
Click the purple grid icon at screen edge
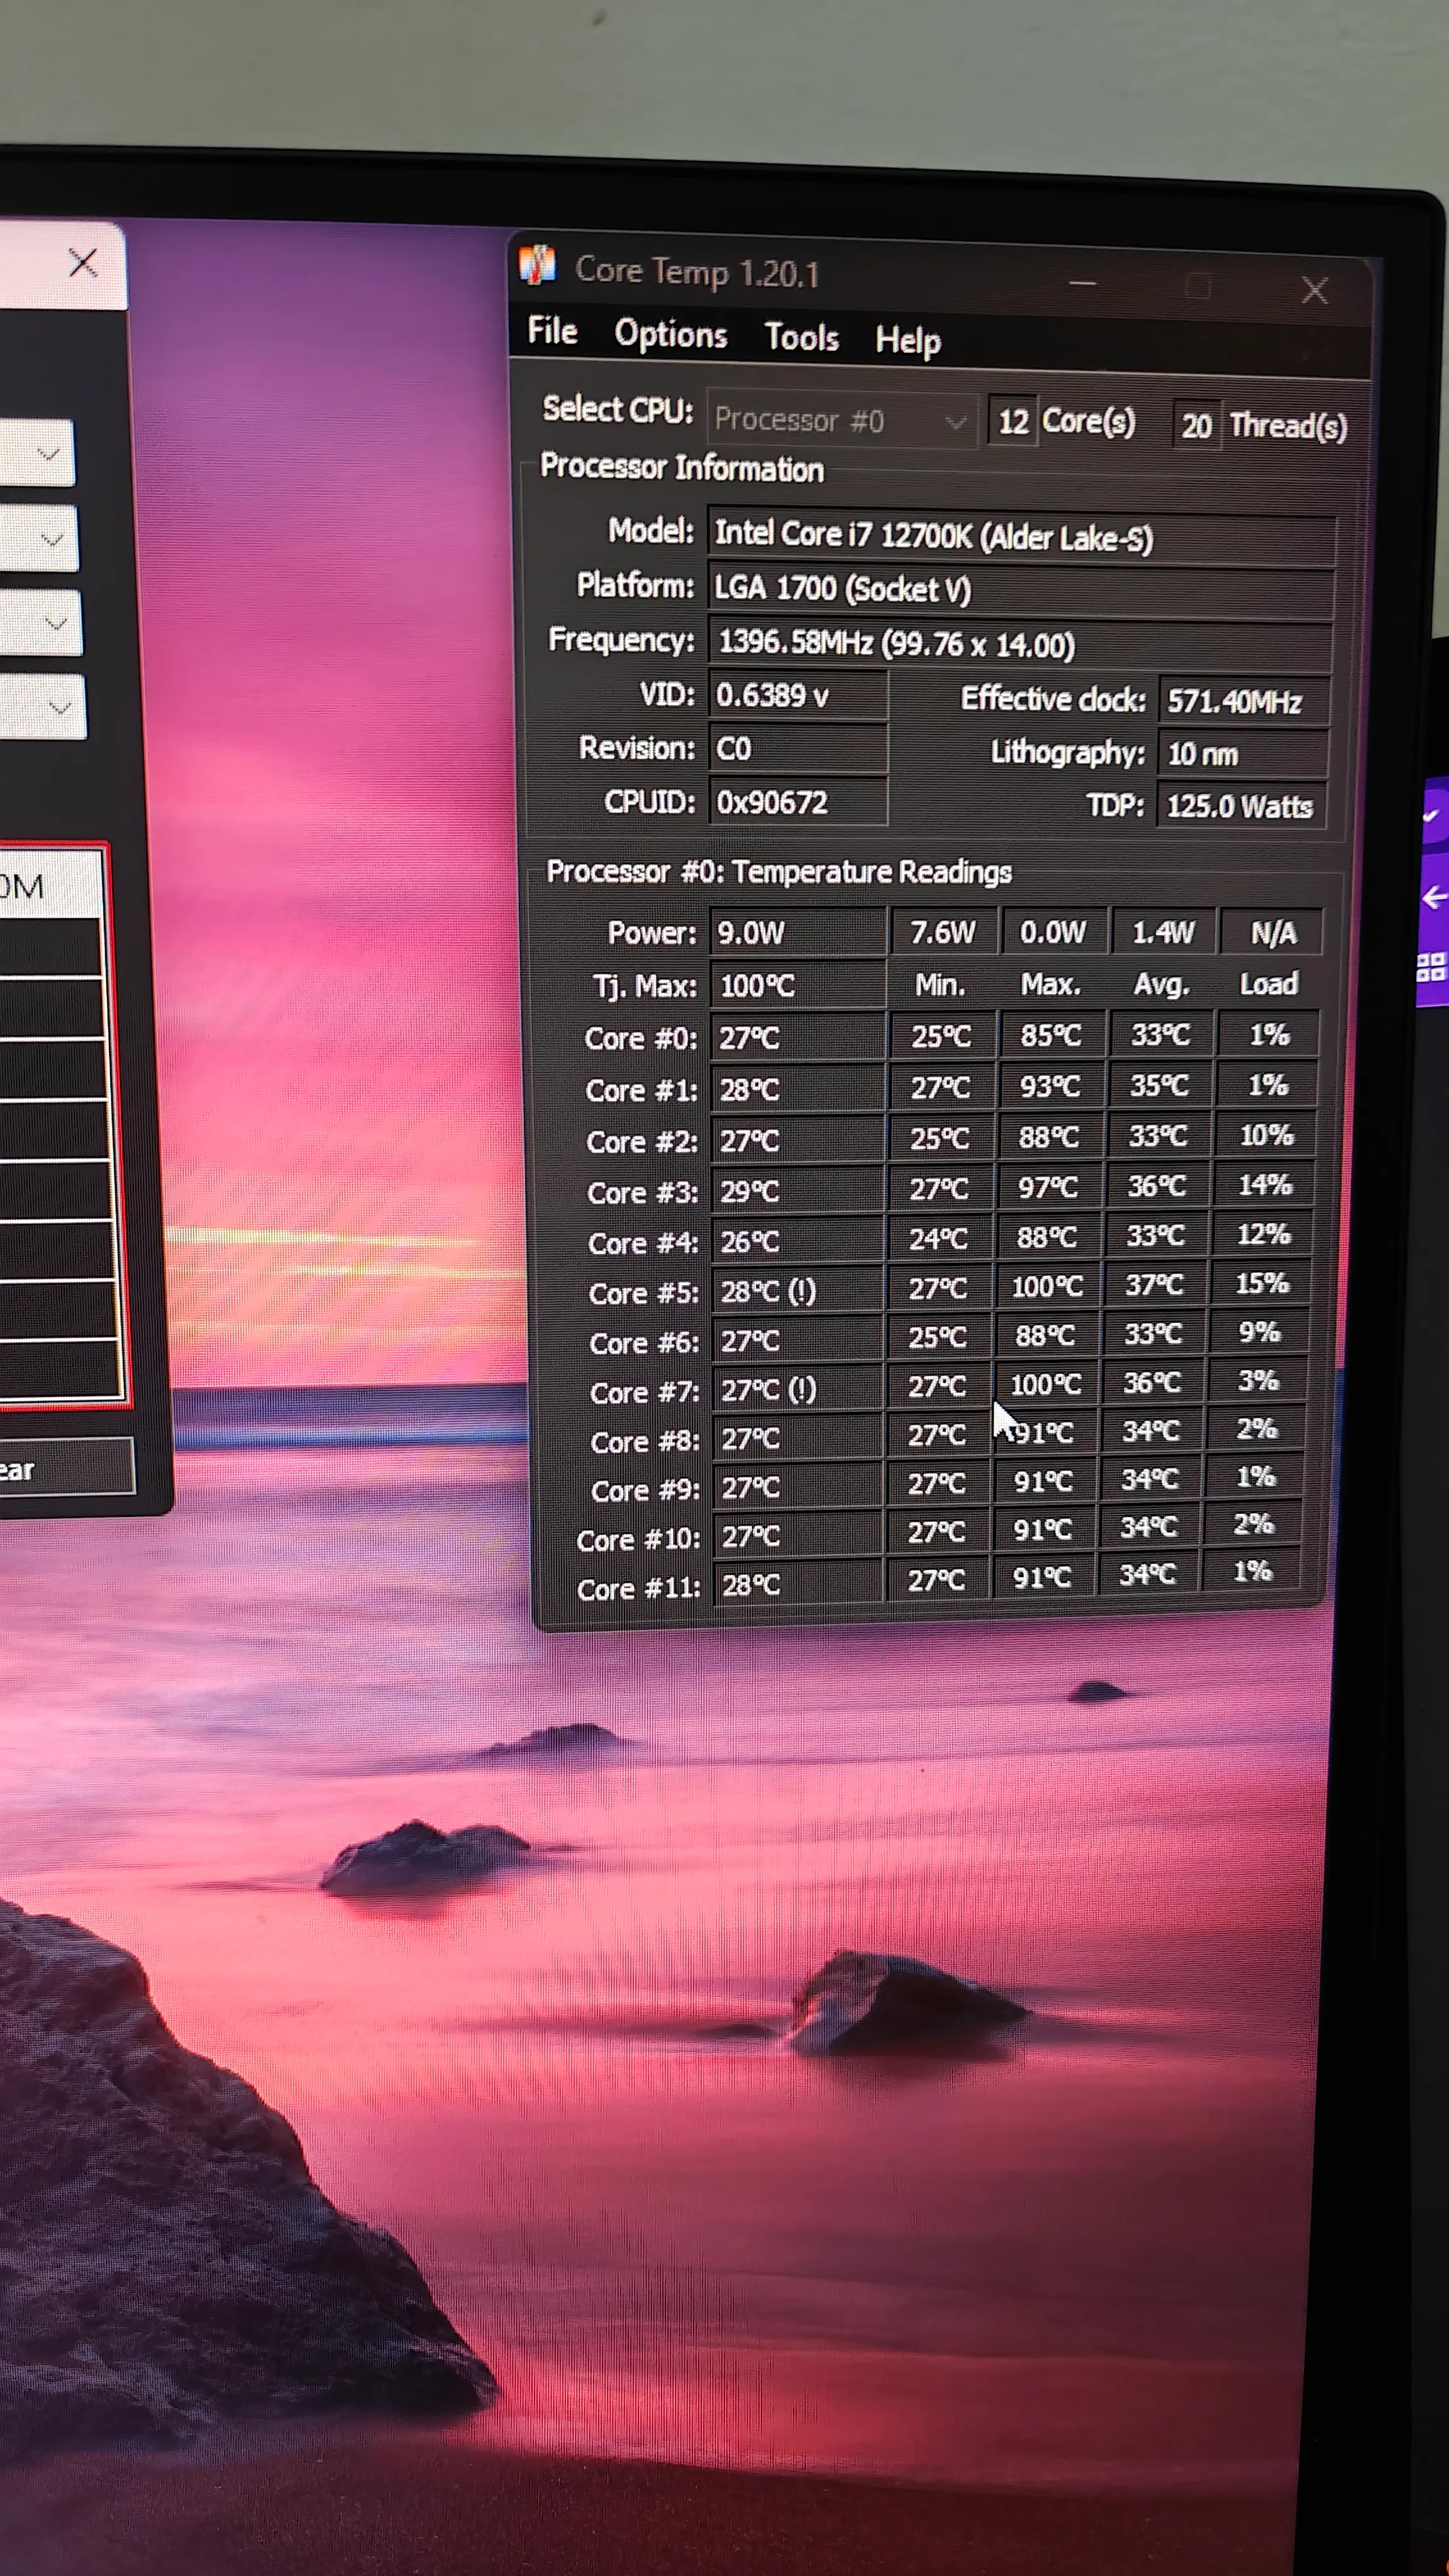[1432, 966]
